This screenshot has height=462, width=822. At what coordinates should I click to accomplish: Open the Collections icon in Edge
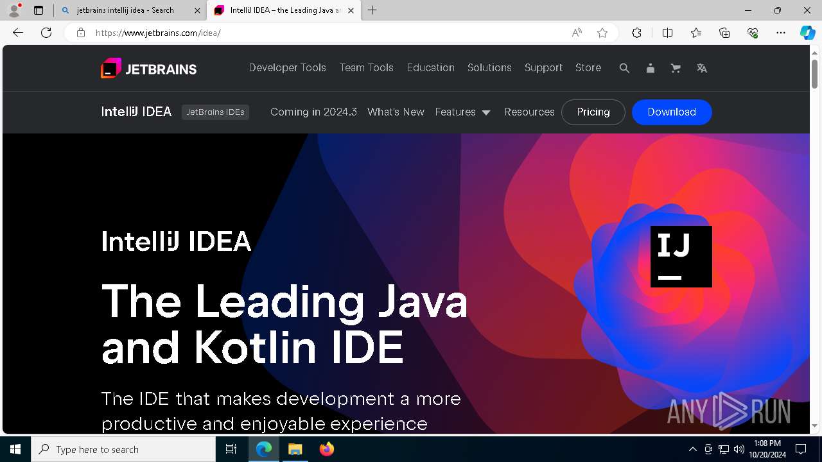coord(724,33)
